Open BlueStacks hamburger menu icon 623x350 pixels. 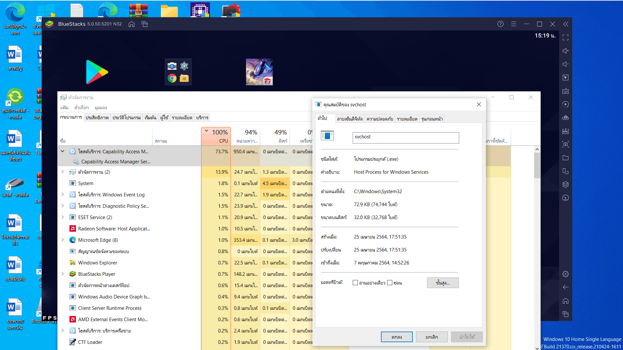point(514,24)
